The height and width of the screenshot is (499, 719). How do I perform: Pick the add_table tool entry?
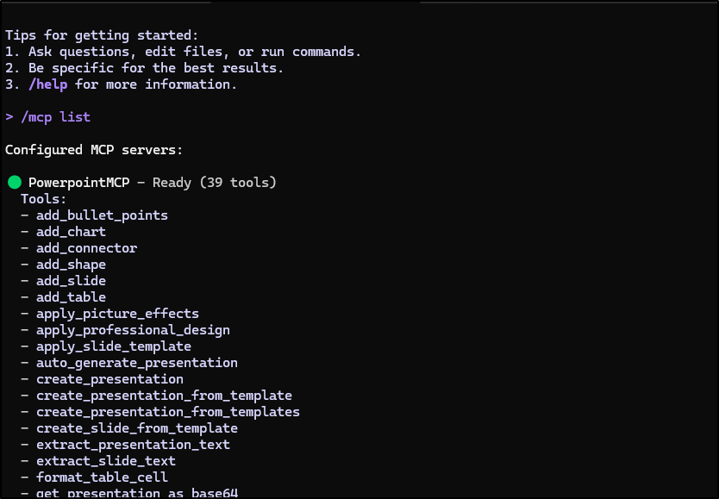pos(71,297)
